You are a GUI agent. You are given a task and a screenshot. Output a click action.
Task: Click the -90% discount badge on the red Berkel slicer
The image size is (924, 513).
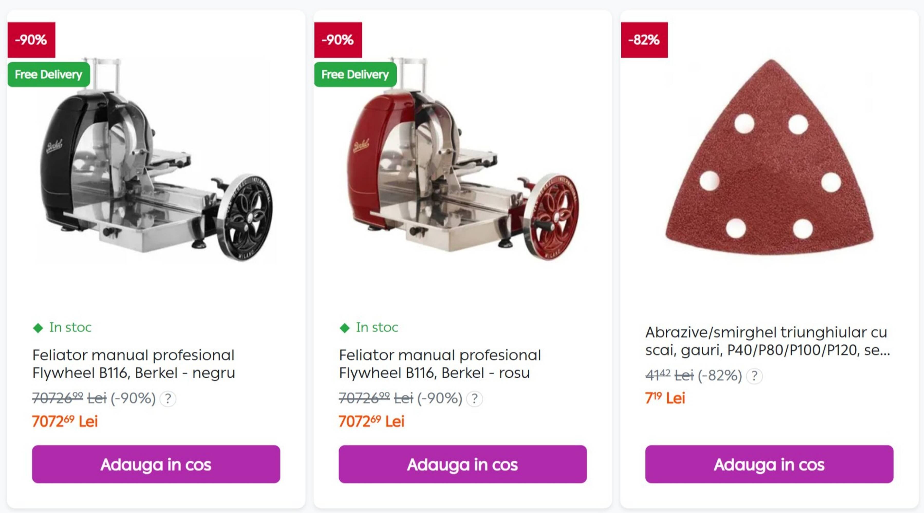pyautogui.click(x=338, y=40)
